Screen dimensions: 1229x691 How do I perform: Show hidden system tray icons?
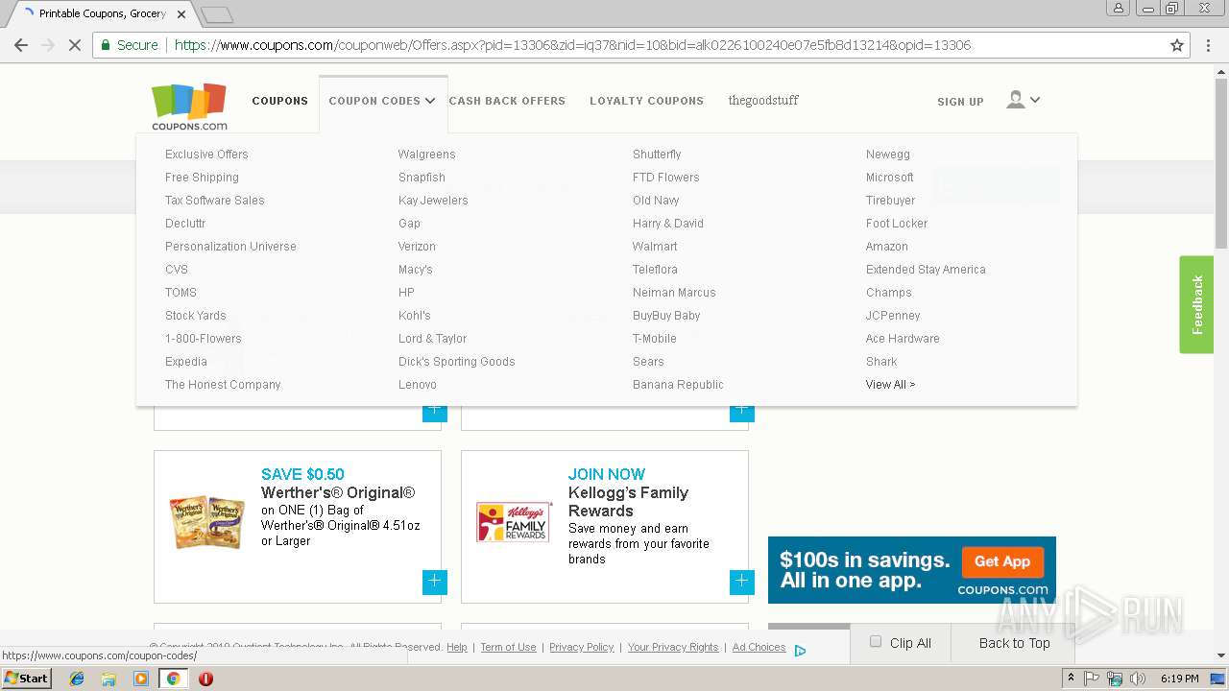(1071, 679)
